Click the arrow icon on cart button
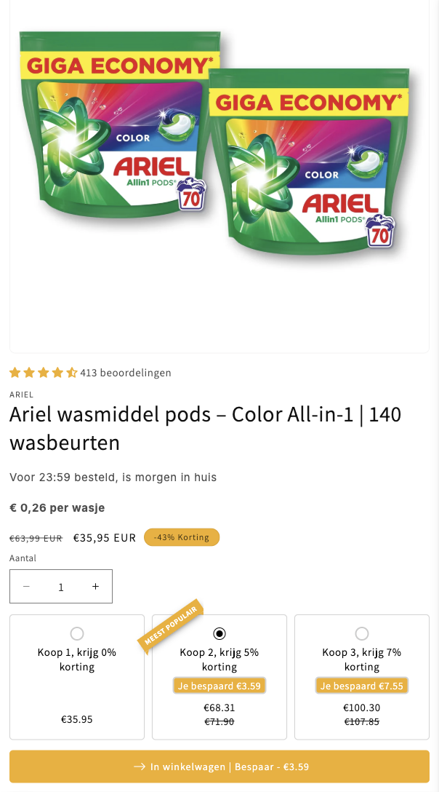Image resolution: width=439 pixels, height=792 pixels. point(140,767)
